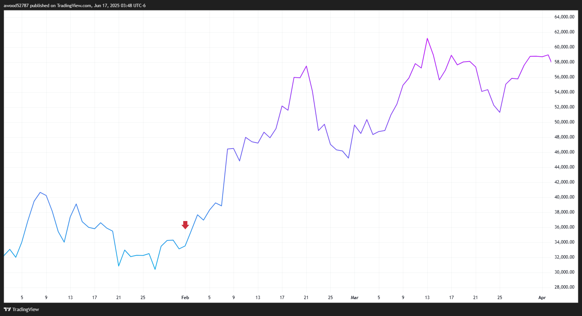Click the 46,000.00 price scale label

[x=564, y=152]
